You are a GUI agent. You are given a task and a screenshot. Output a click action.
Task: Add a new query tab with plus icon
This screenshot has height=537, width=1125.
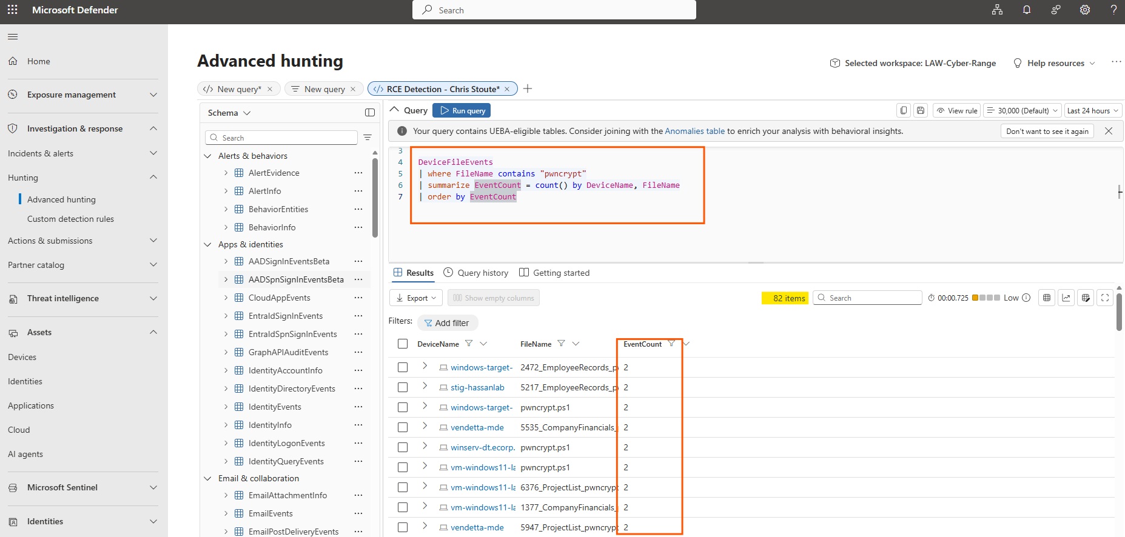[x=528, y=88]
